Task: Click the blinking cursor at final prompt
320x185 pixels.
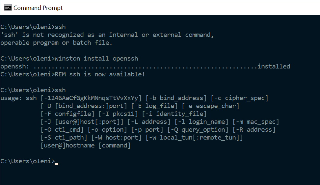Action: coord(57,164)
